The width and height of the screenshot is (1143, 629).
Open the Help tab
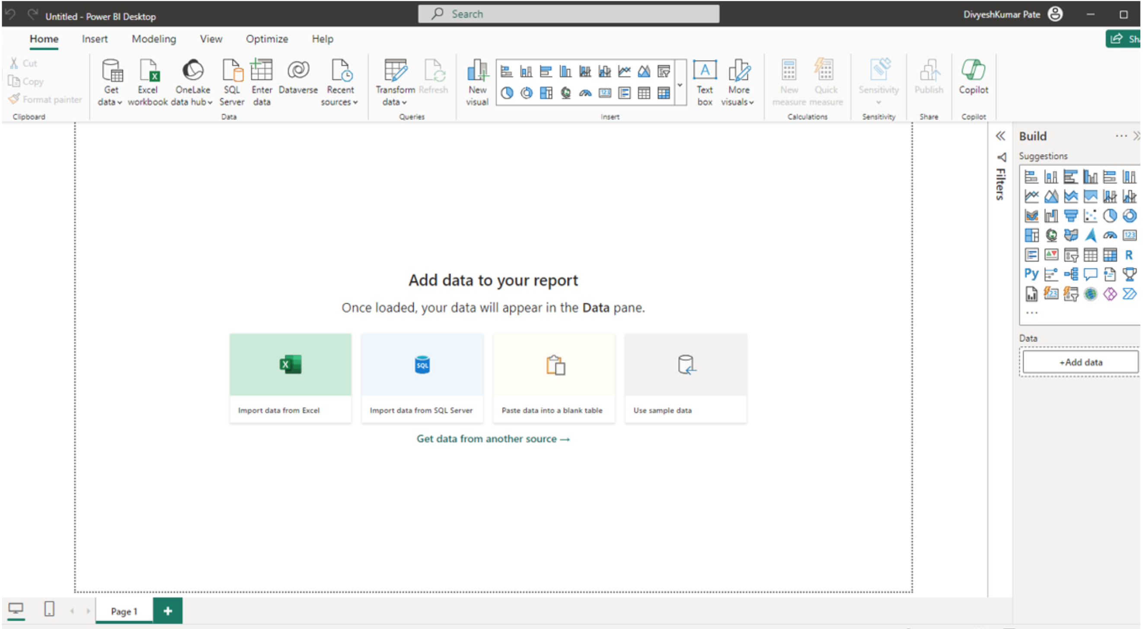coord(322,39)
